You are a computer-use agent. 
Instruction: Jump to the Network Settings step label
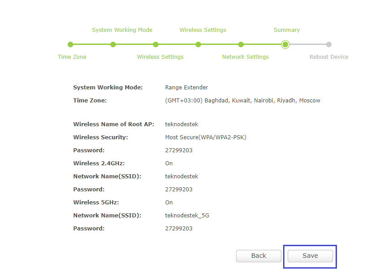[245, 57]
